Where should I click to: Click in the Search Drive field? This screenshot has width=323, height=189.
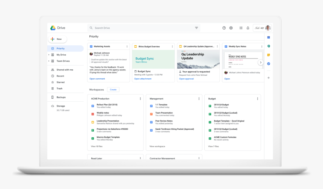(x=143, y=28)
